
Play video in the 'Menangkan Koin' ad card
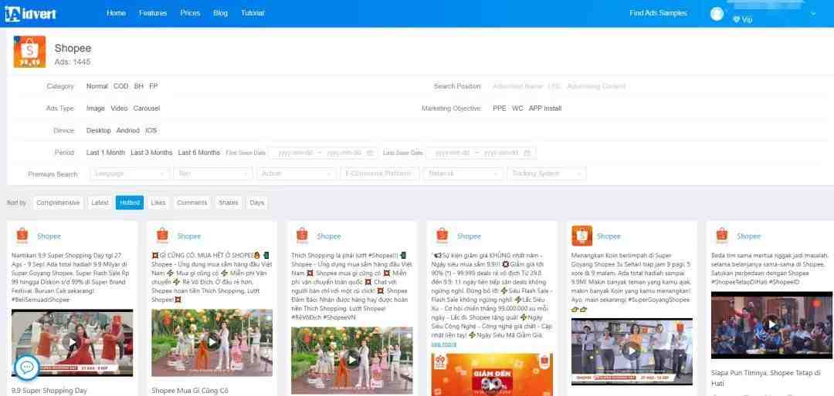(632, 351)
